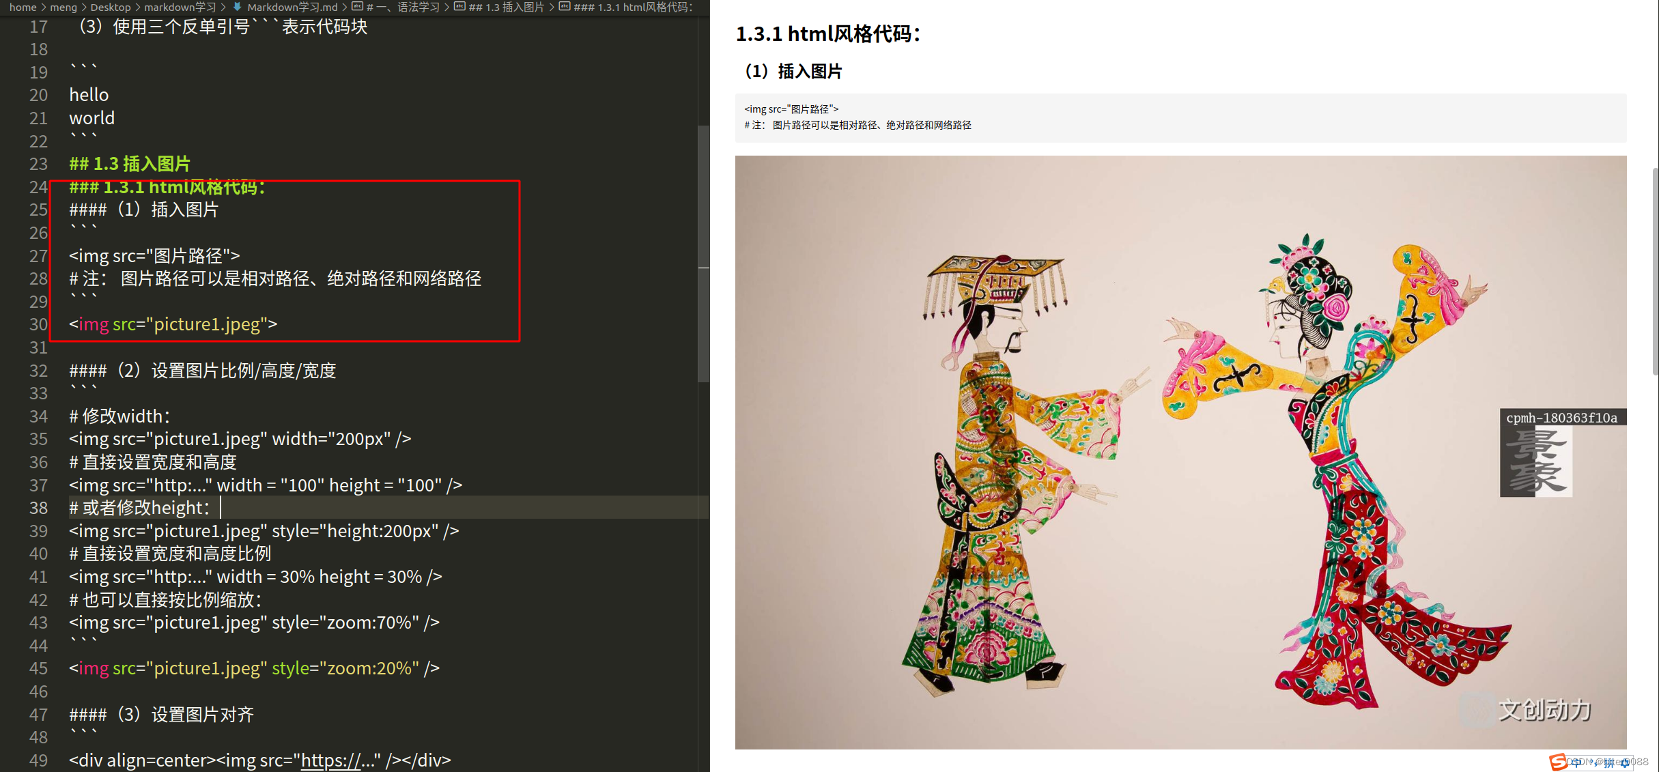Click "# 也可以直接按比例缩放：" line
Screen dimensions: 1659x772
[x=166, y=600]
